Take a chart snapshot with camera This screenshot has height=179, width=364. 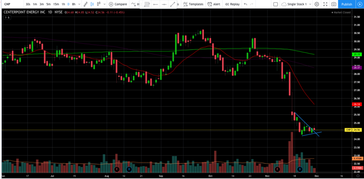[333, 4]
